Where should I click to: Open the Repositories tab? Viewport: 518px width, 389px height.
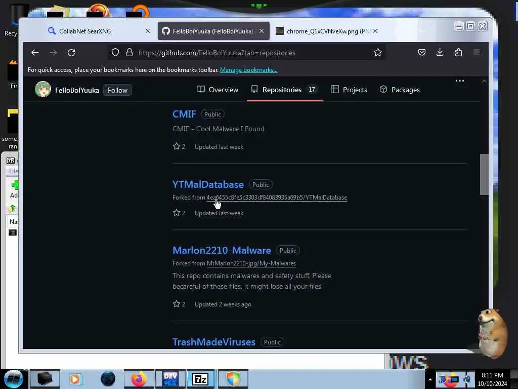coord(284,90)
